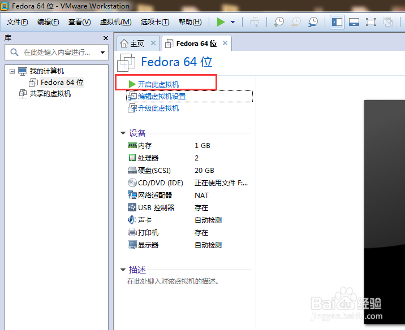This screenshot has width=405, height=330.
Task: Click the 硬盘(SCSI) hard disk icon
Action: click(x=132, y=170)
